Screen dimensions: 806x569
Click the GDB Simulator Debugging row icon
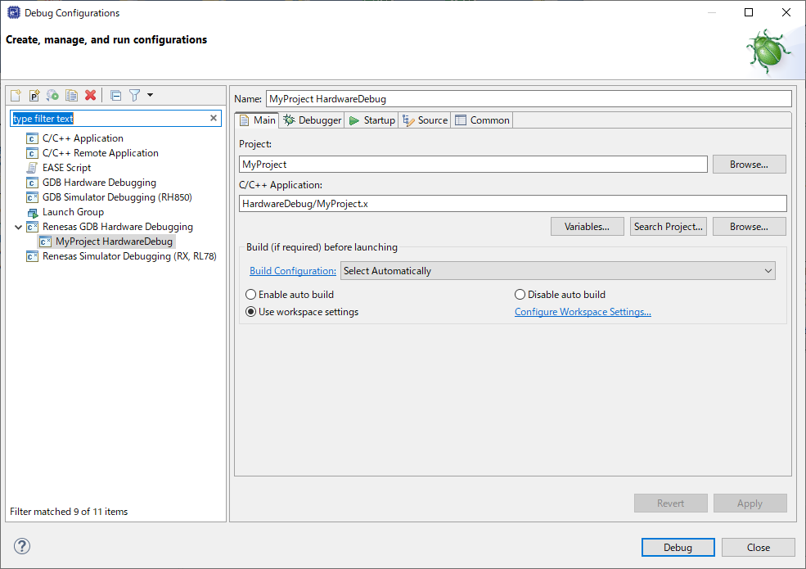pyautogui.click(x=32, y=197)
